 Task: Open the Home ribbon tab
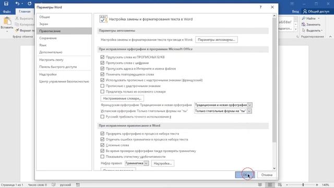pyautogui.click(x=25, y=11)
